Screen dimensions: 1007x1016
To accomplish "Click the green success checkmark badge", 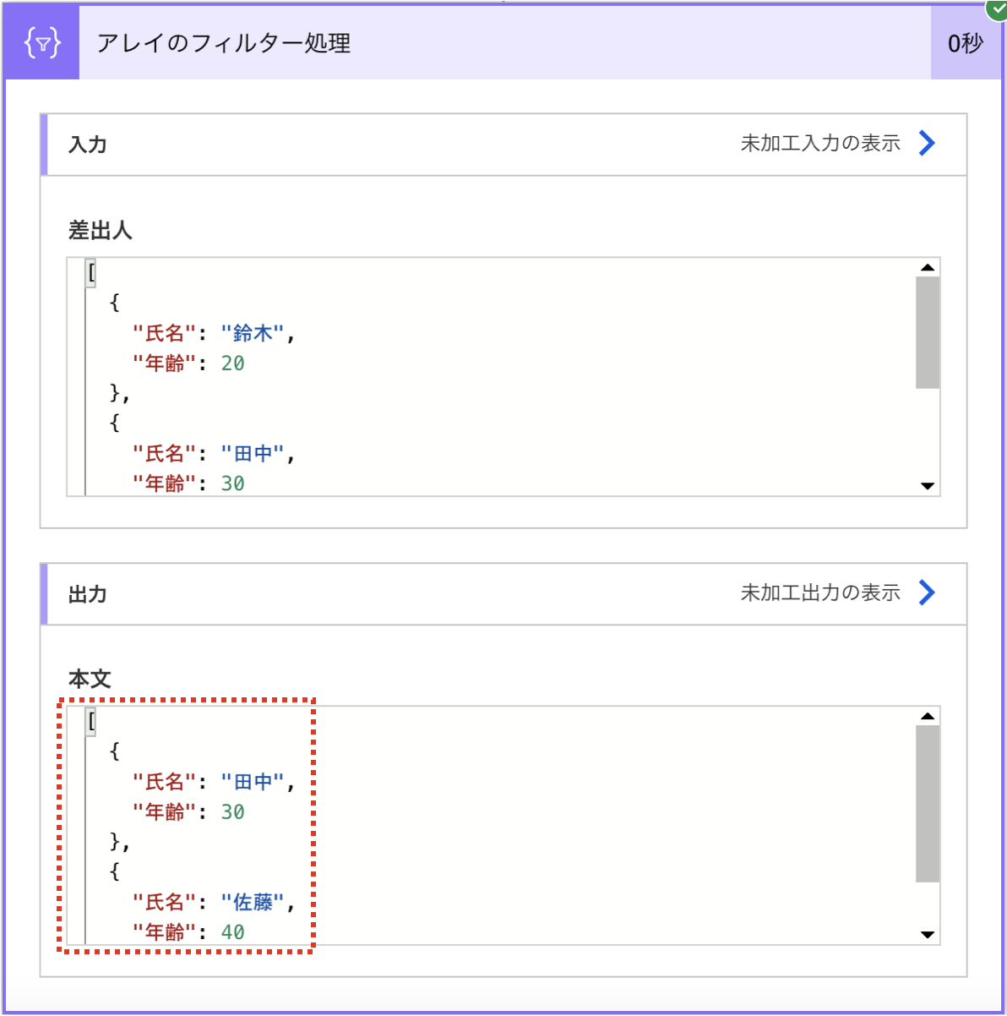I will point(997,8).
